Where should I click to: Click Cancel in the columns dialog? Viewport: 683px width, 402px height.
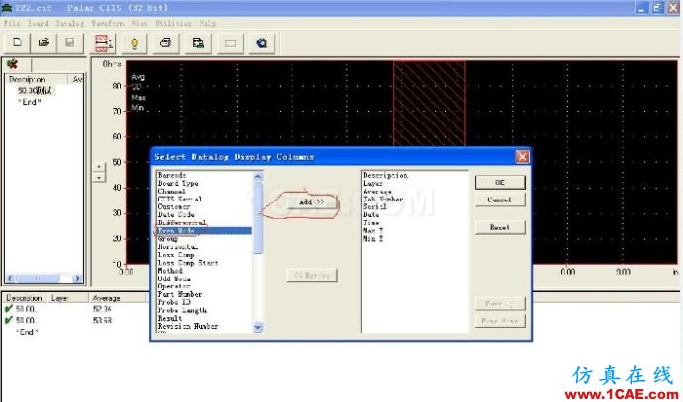[x=500, y=200]
